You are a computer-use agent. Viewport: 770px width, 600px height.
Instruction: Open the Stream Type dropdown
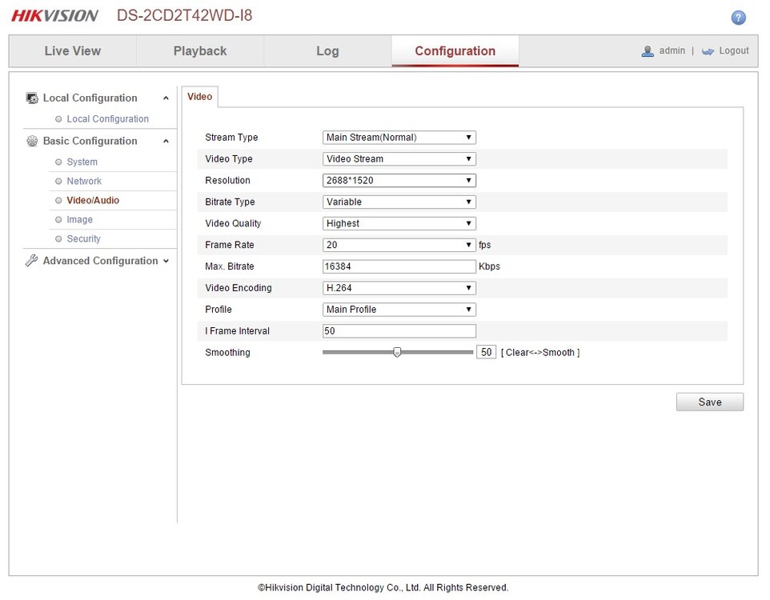(x=399, y=138)
